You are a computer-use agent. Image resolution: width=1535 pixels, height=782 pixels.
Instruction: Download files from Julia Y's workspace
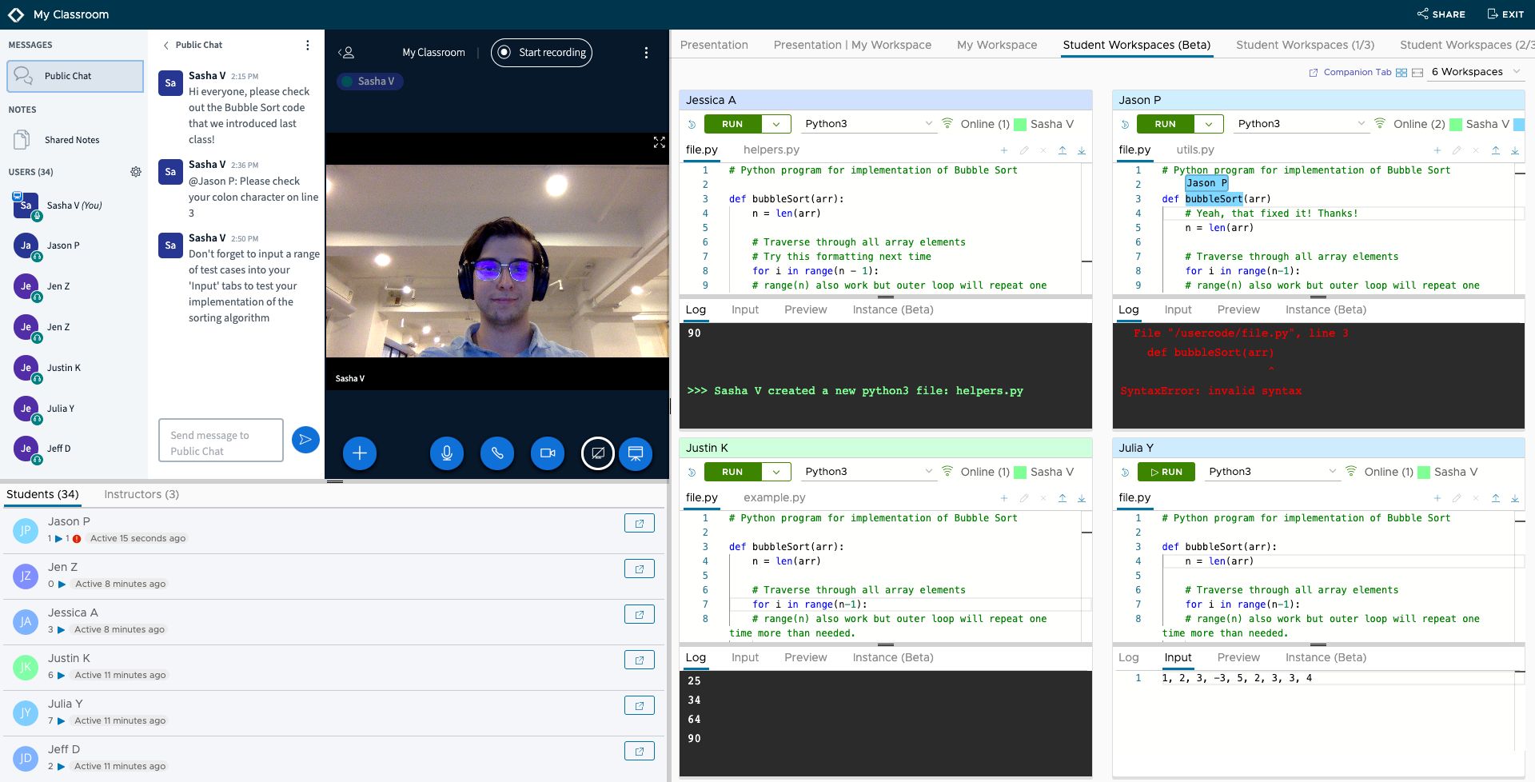click(1515, 497)
